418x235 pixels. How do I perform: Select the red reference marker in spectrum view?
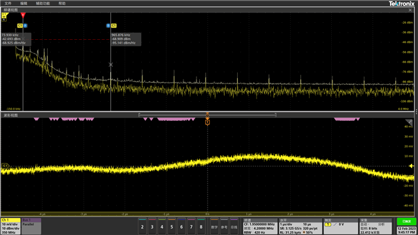tap(23, 15)
